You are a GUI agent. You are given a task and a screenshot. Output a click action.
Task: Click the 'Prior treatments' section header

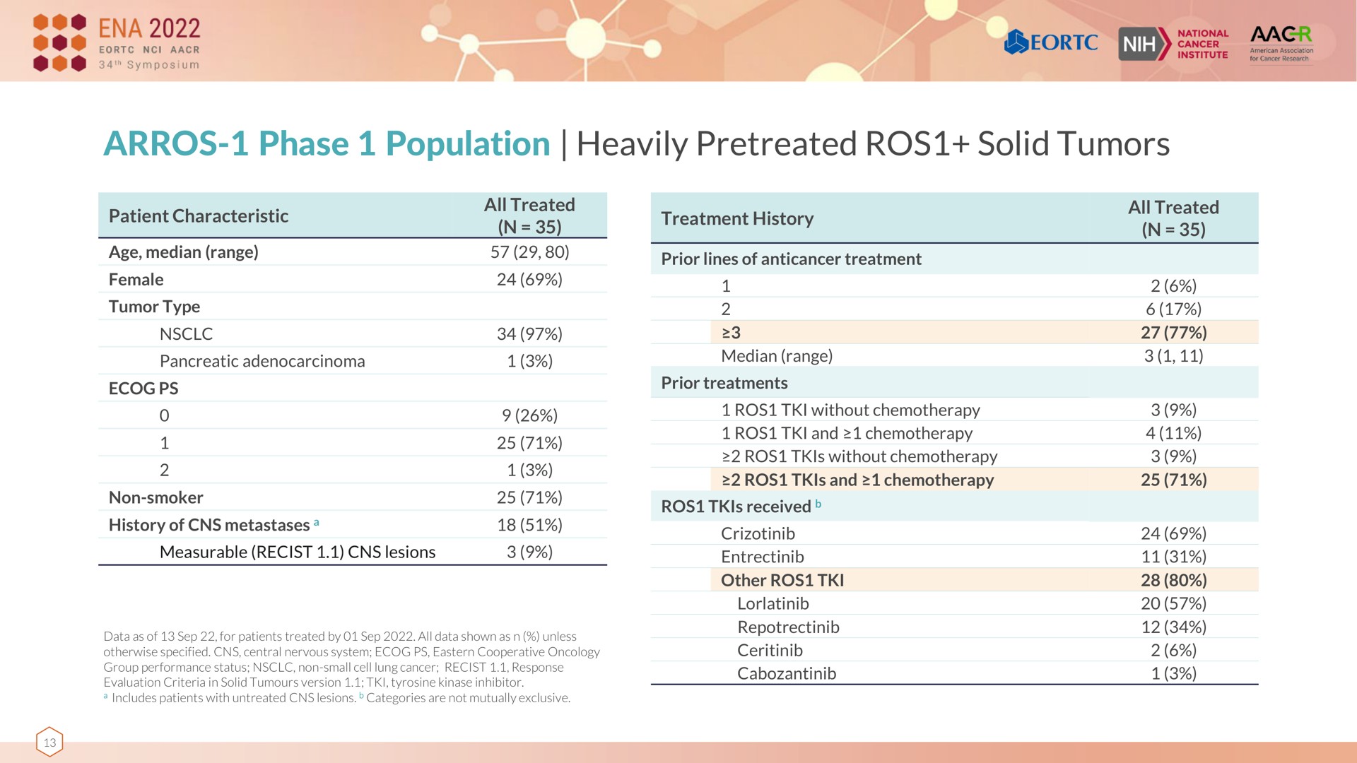pyautogui.click(x=724, y=383)
